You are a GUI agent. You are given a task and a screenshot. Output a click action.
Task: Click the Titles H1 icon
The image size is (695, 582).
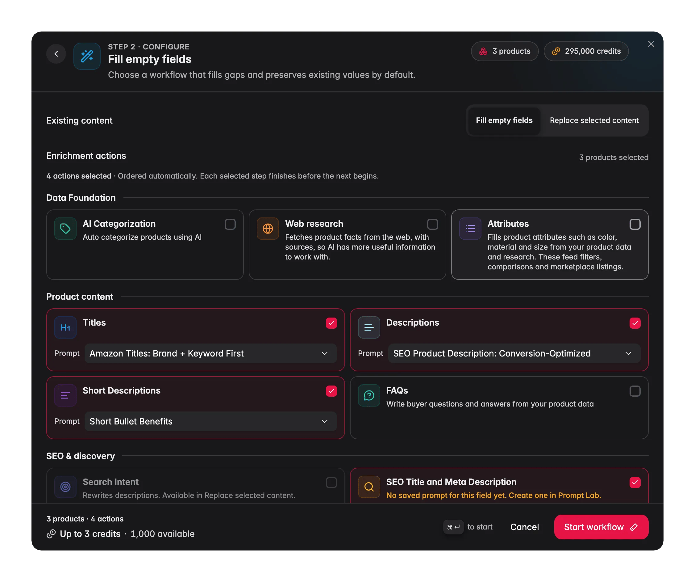tap(65, 327)
